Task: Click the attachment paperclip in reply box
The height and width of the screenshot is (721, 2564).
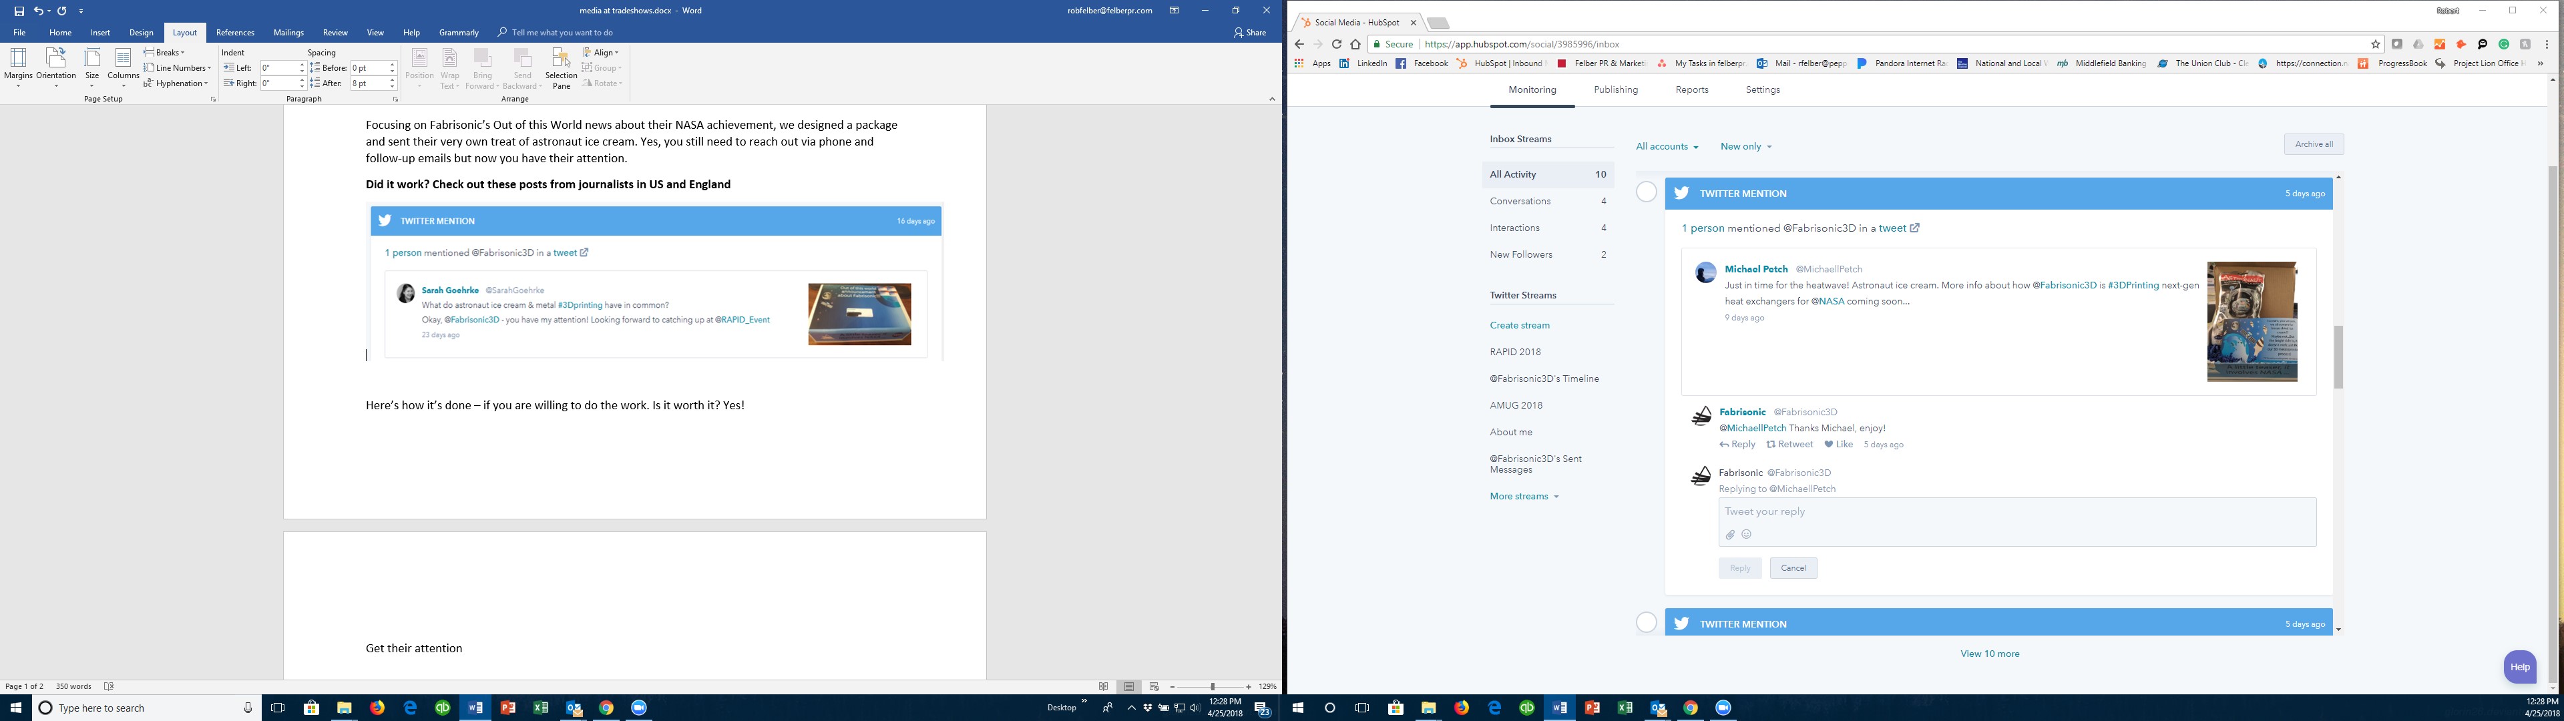Action: pos(1730,535)
